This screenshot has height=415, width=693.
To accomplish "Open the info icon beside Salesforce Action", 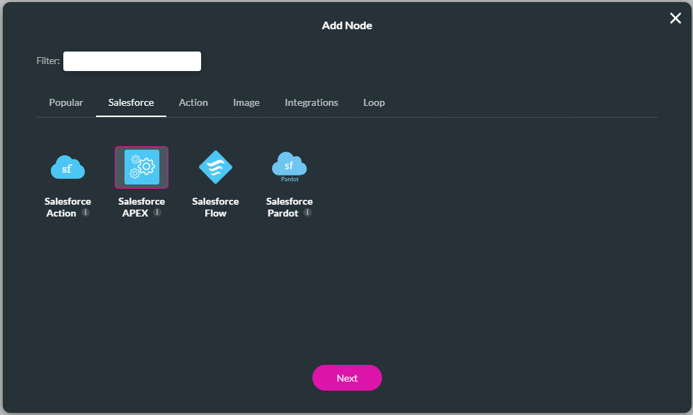I will click(x=86, y=212).
